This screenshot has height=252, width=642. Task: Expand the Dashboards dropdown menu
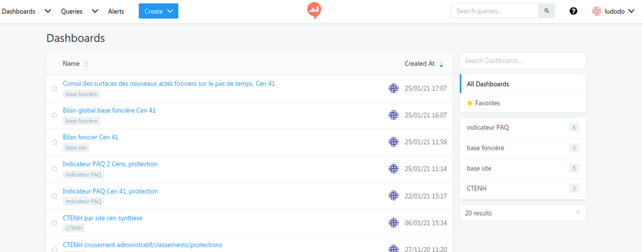(x=48, y=11)
